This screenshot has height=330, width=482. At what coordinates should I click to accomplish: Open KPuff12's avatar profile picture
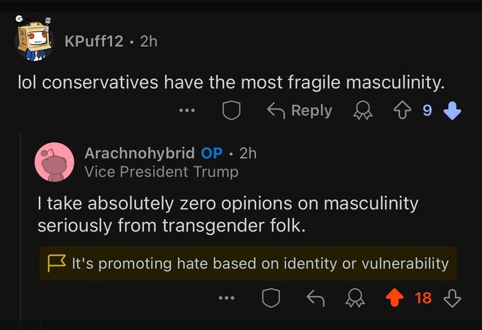pos(35,41)
